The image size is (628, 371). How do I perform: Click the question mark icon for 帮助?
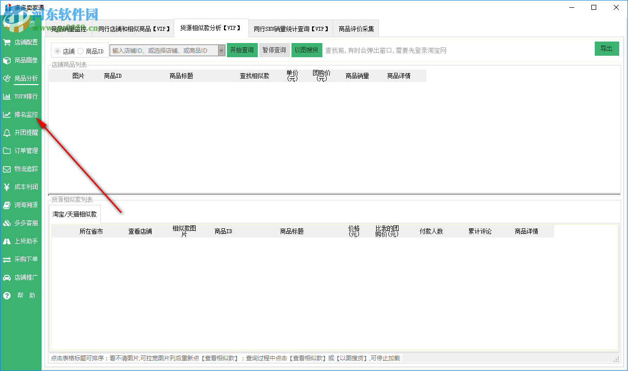coord(7,295)
